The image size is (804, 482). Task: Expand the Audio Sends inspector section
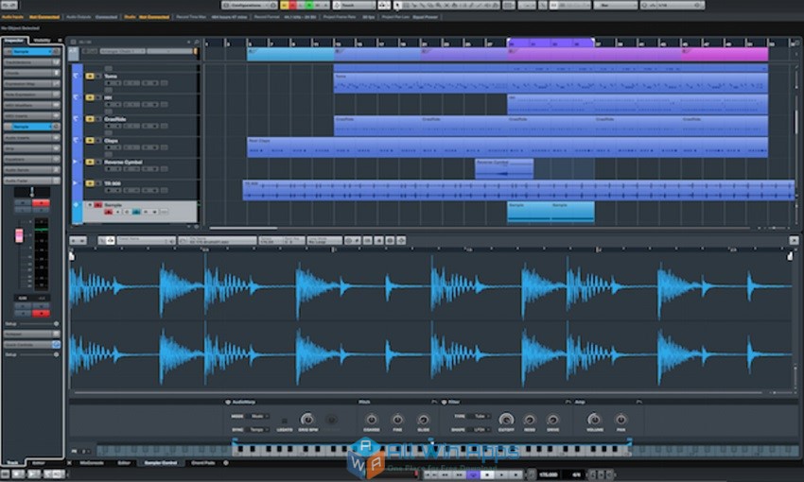[32, 170]
